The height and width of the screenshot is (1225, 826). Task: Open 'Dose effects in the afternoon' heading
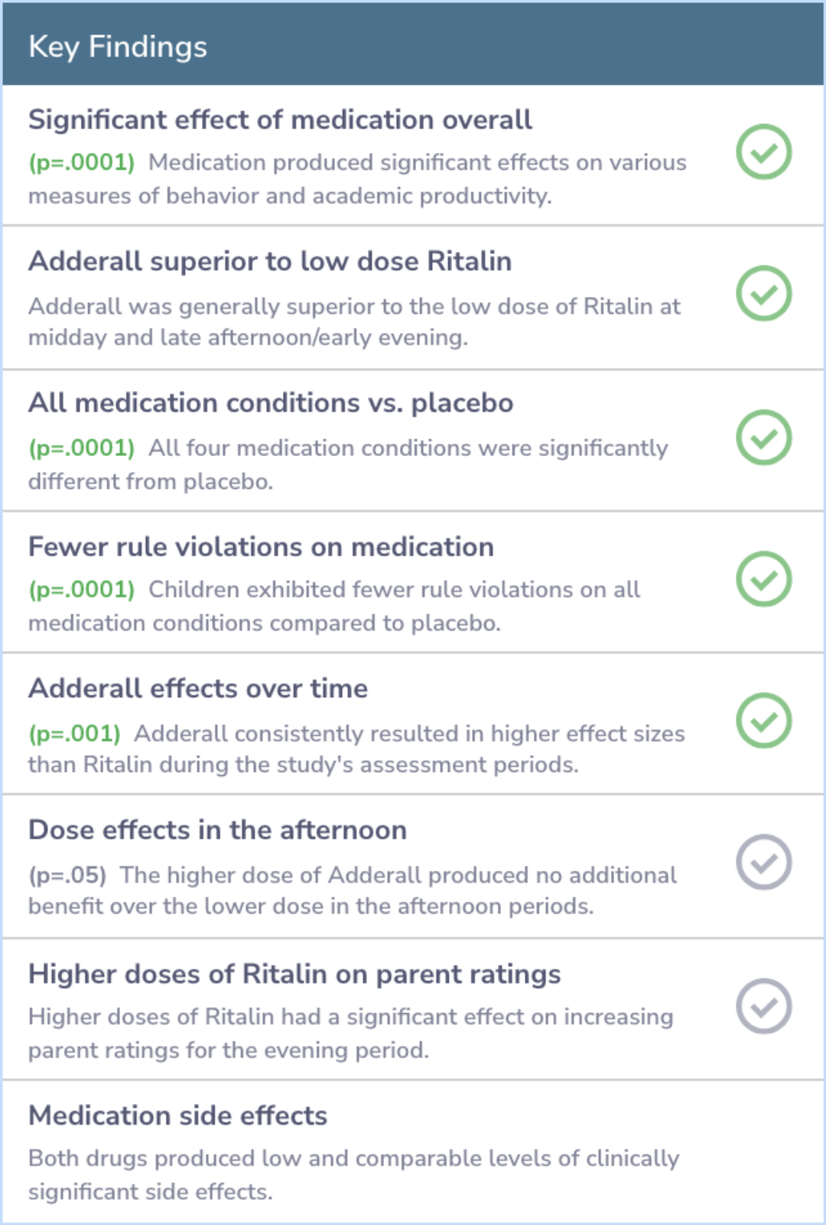217,829
